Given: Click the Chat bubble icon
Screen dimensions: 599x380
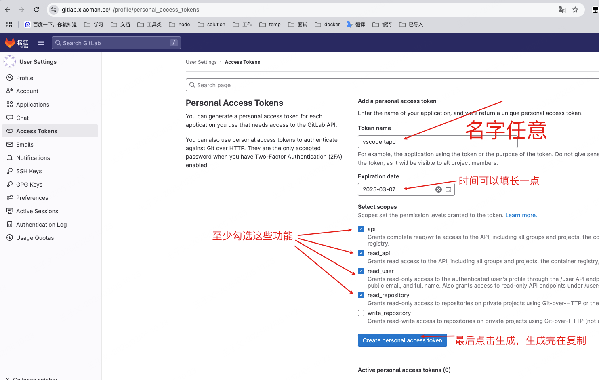Looking at the screenshot, I should coord(10,118).
